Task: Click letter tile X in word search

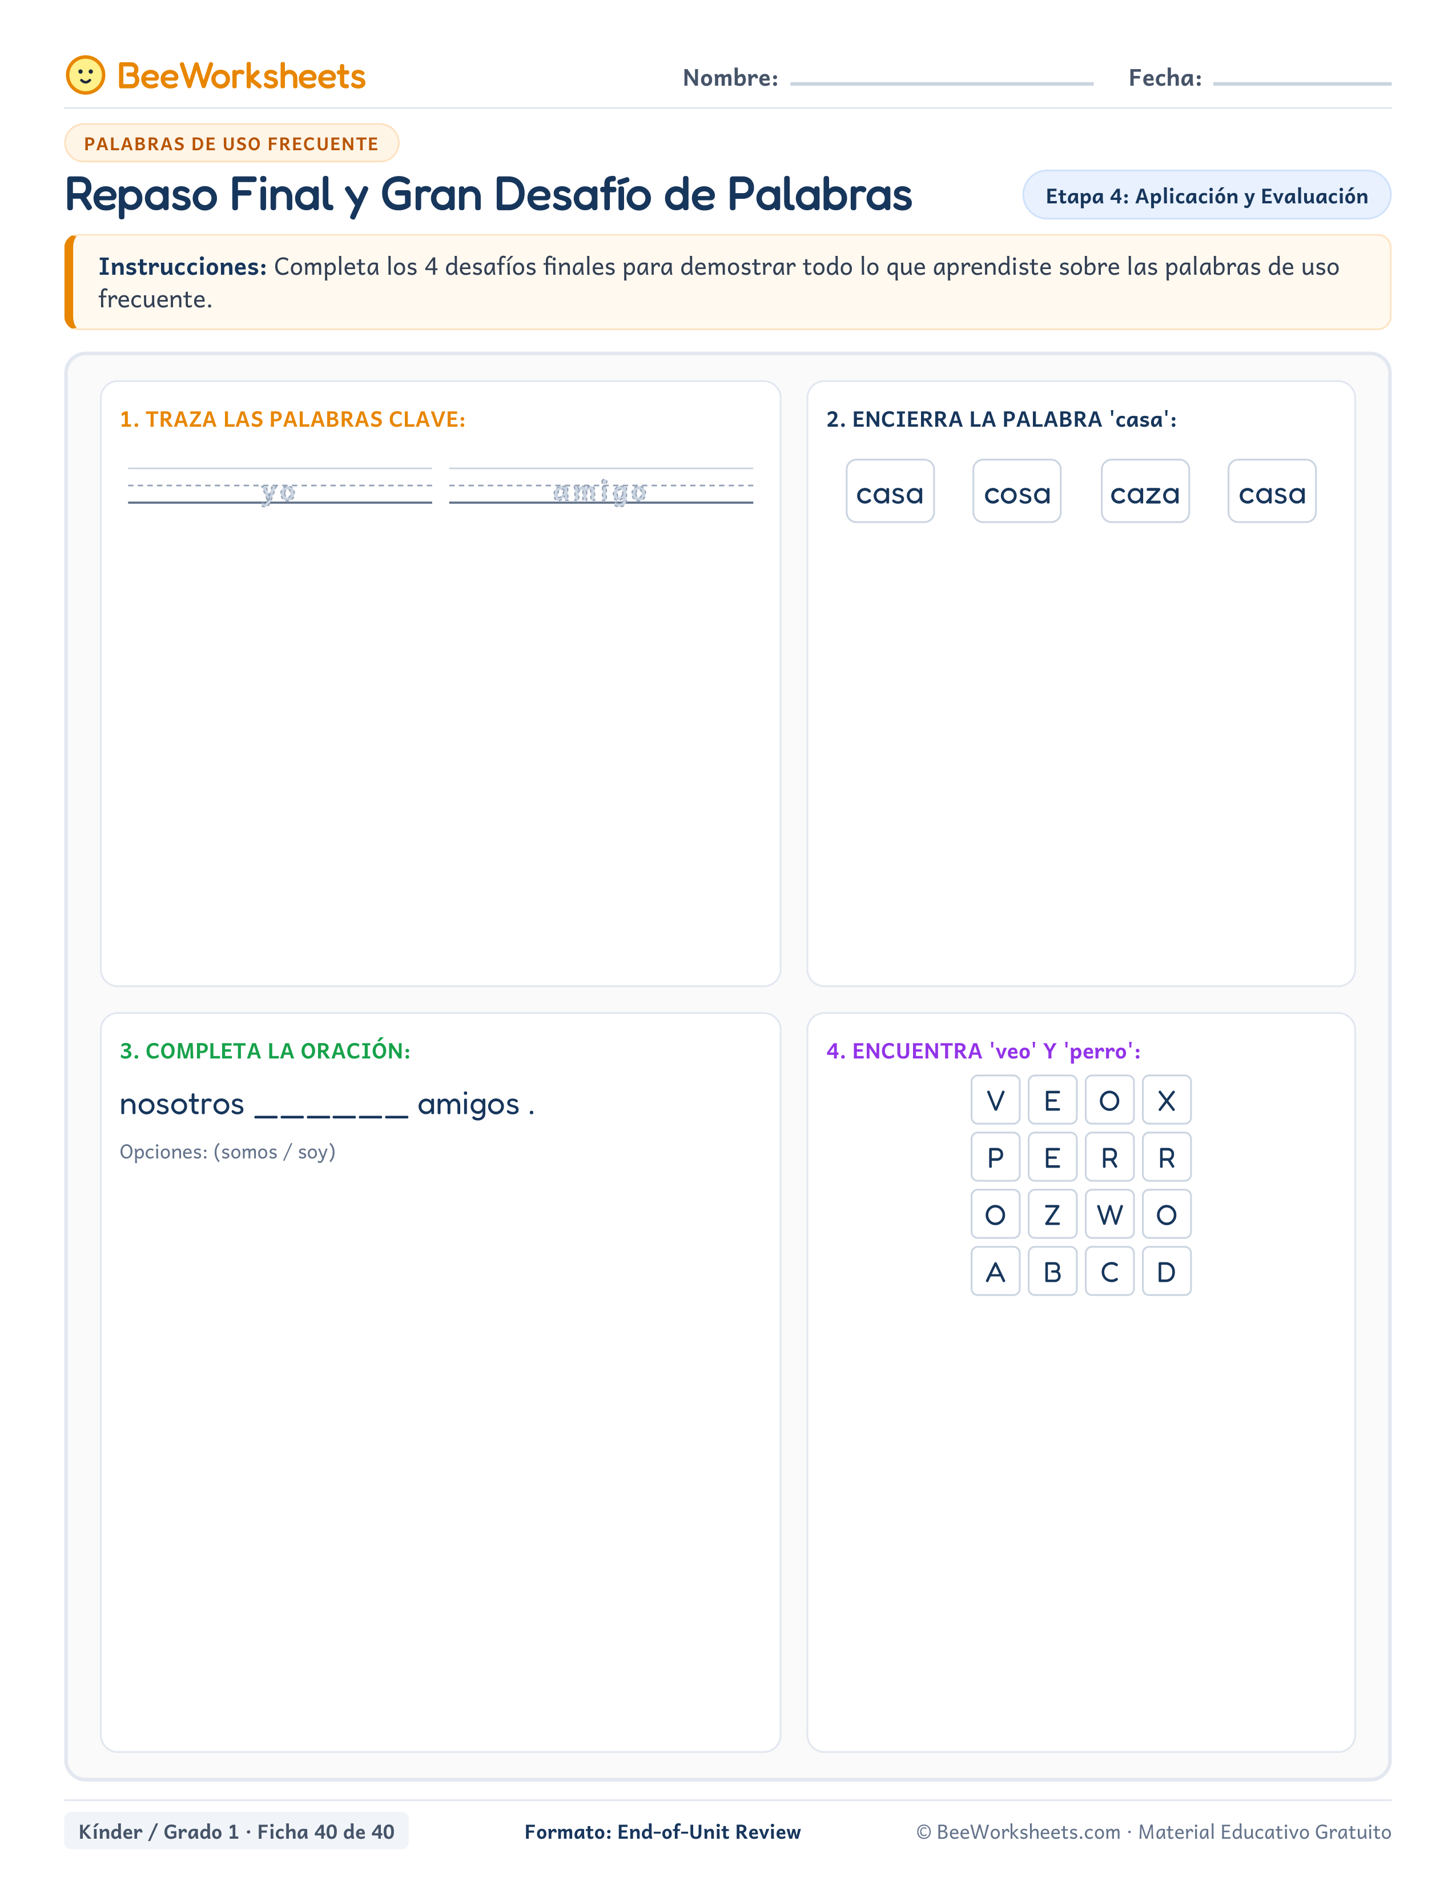Action: 1166,1100
